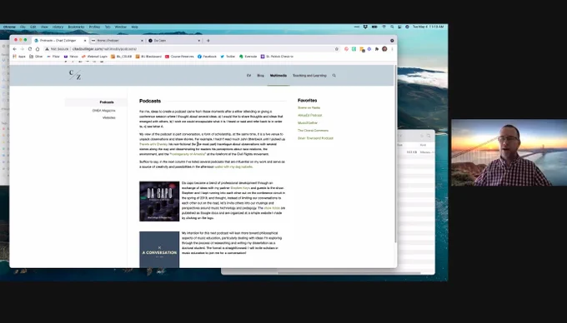Image resolution: width=567 pixels, height=323 pixels.
Task: Open the Multimedia navigation item
Action: tap(278, 76)
